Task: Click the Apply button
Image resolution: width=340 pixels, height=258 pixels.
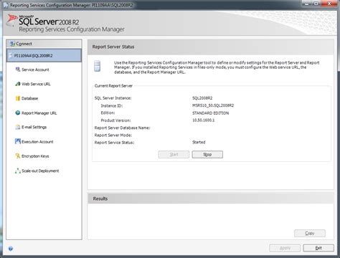Action: pos(285,248)
